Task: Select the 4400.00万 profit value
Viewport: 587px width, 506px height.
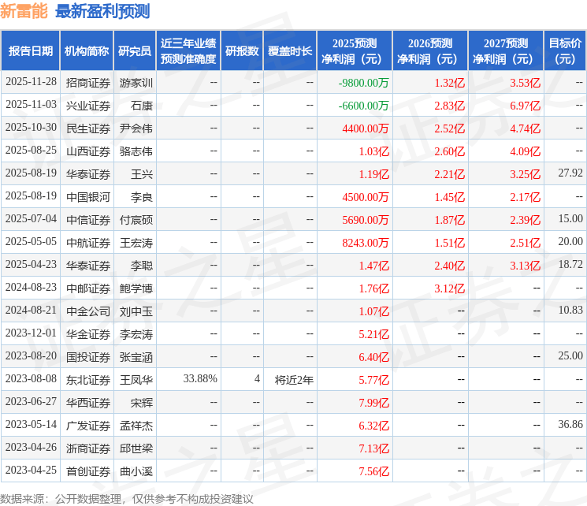Action: (x=366, y=128)
